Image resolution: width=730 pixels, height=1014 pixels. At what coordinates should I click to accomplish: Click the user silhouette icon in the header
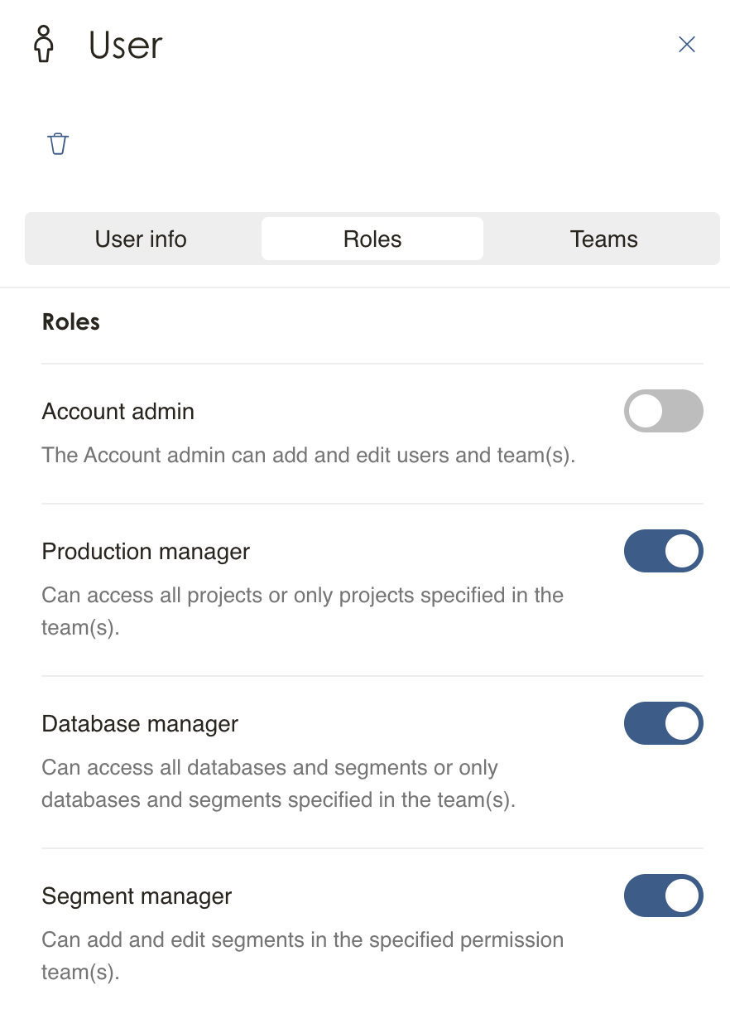tap(44, 44)
